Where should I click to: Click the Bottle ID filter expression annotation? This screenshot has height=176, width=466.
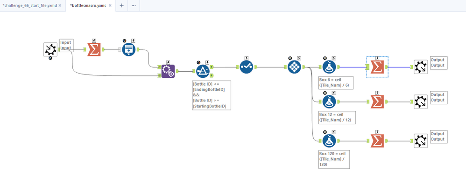click(212, 95)
